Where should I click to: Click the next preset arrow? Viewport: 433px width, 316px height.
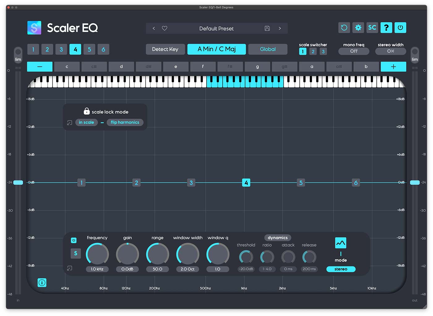click(x=280, y=28)
